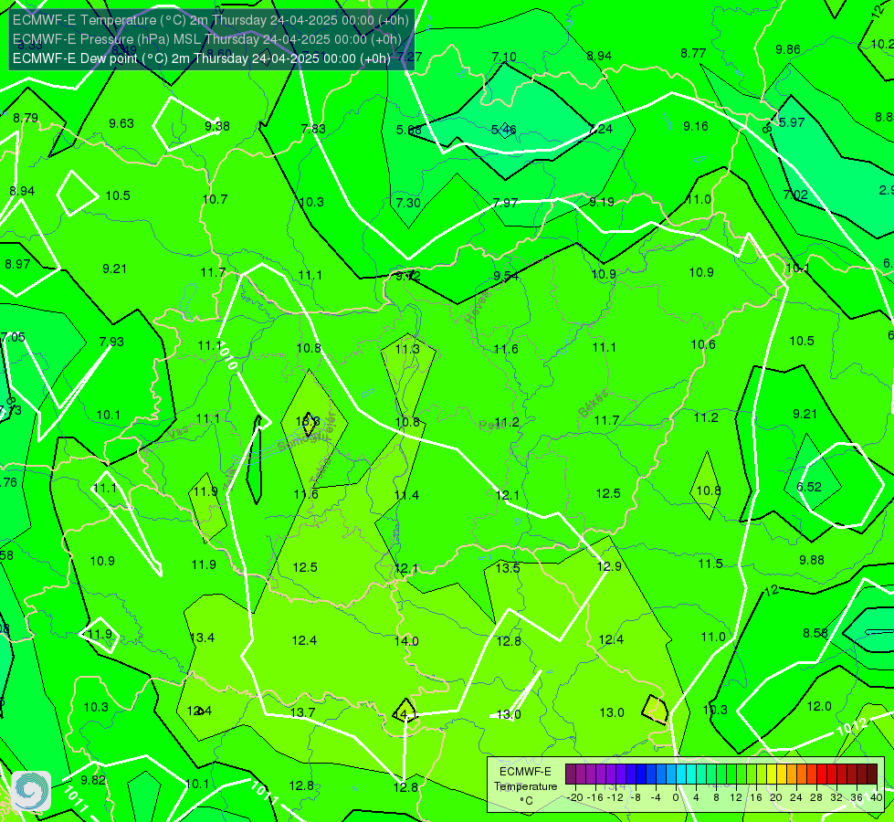Click the temperature value 9.63
Viewport: 894px width, 822px height.
click(121, 124)
